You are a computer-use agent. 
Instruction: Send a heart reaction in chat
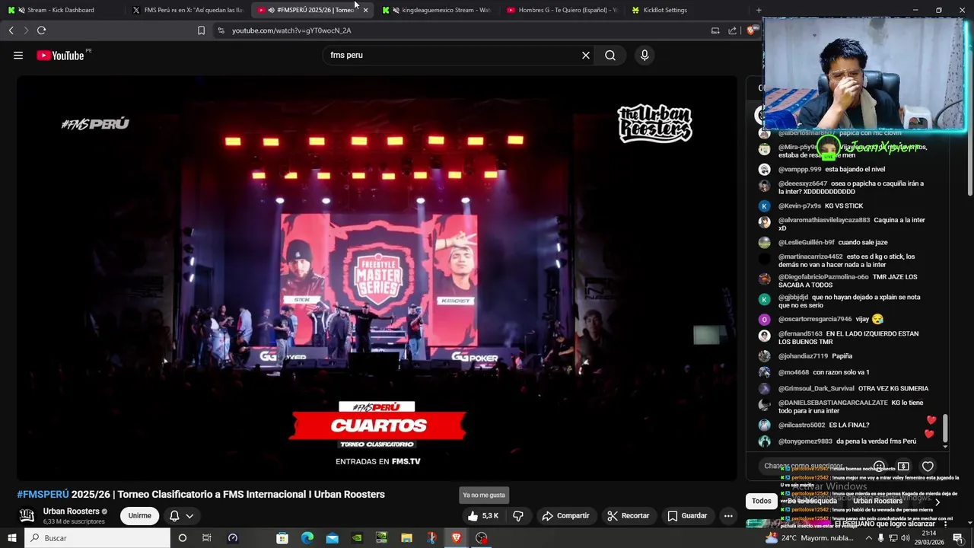[928, 467]
